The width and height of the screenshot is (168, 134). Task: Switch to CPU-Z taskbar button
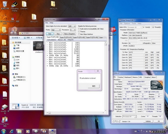pyautogui.click(x=36, y=131)
